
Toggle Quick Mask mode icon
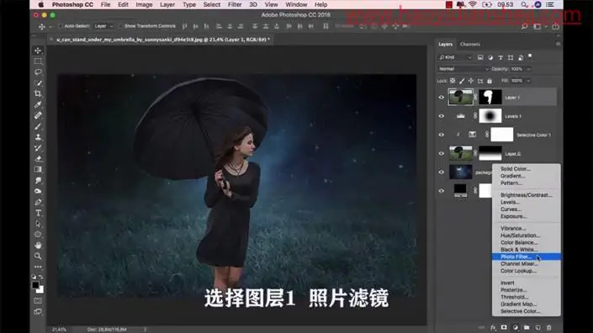(x=38, y=301)
